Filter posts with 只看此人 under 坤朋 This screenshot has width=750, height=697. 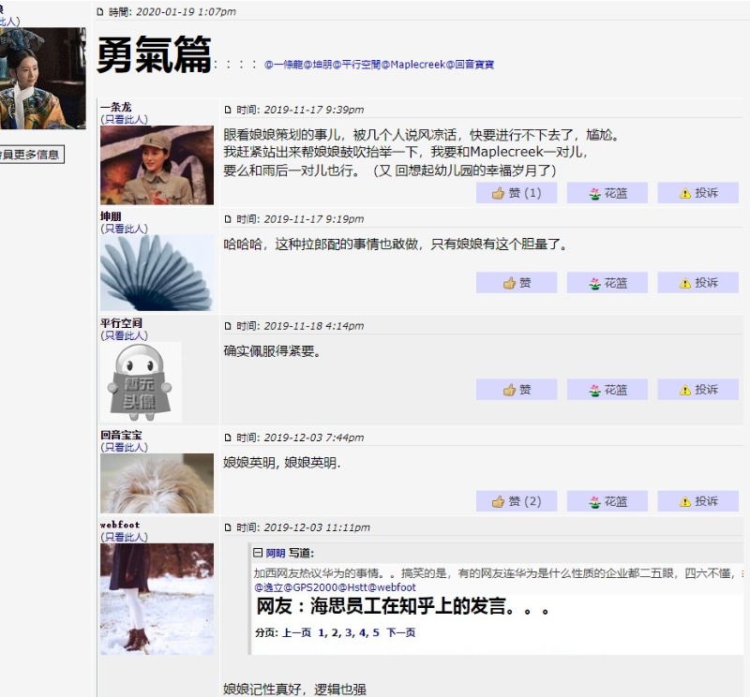click(x=124, y=229)
